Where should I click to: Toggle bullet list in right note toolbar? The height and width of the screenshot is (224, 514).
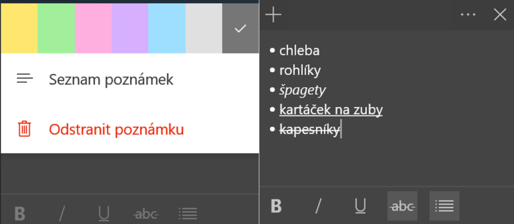[x=444, y=205]
